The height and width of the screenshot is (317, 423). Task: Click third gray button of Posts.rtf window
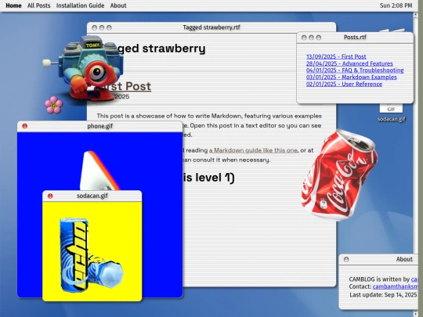tap(319, 38)
